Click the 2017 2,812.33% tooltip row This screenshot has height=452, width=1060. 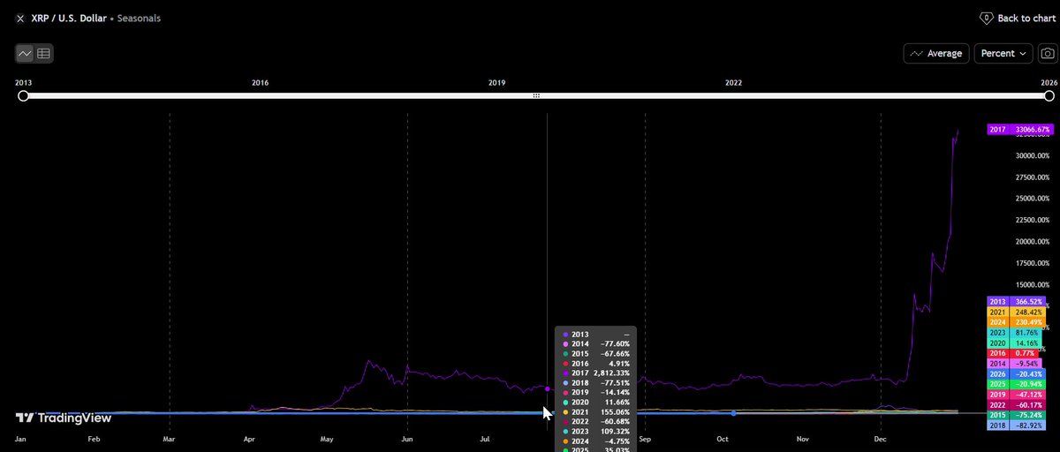[595, 373]
